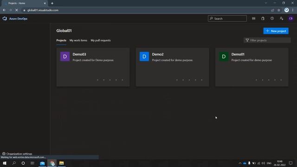Switch to My pull requests tab
Viewport: 297px width, 167px height.
click(101, 40)
